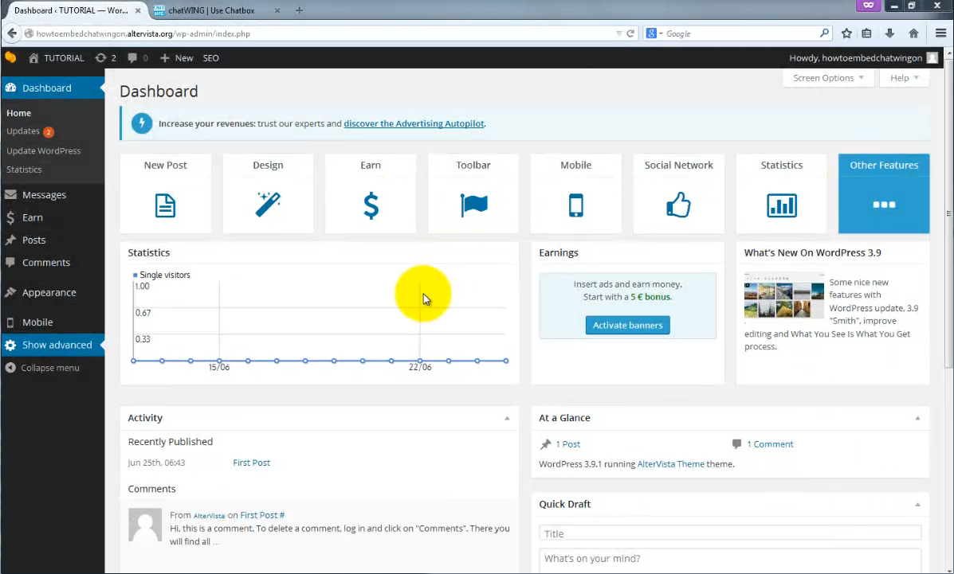Reload the page using the refresh icon
The image size is (954, 574).
(630, 33)
